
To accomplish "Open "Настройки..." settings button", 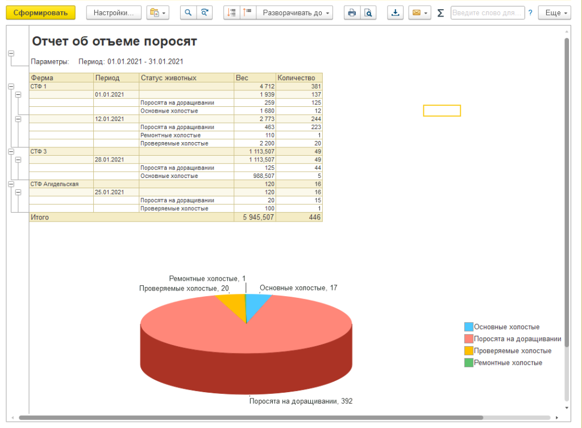I will pyautogui.click(x=114, y=13).
